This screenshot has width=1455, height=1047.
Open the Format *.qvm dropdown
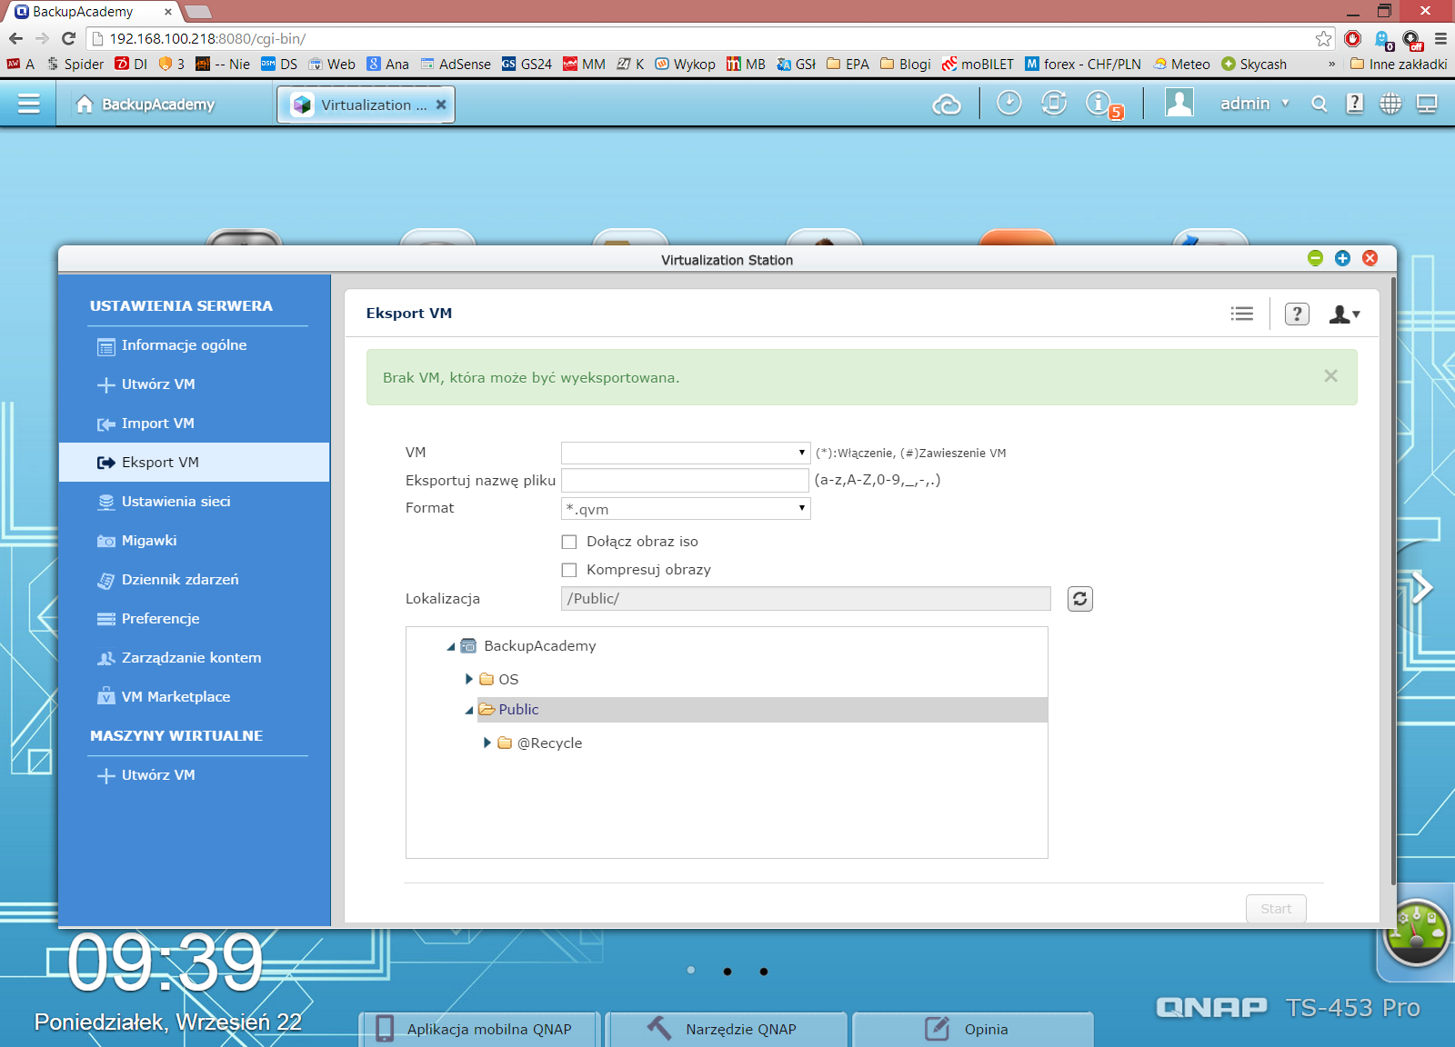tap(686, 508)
